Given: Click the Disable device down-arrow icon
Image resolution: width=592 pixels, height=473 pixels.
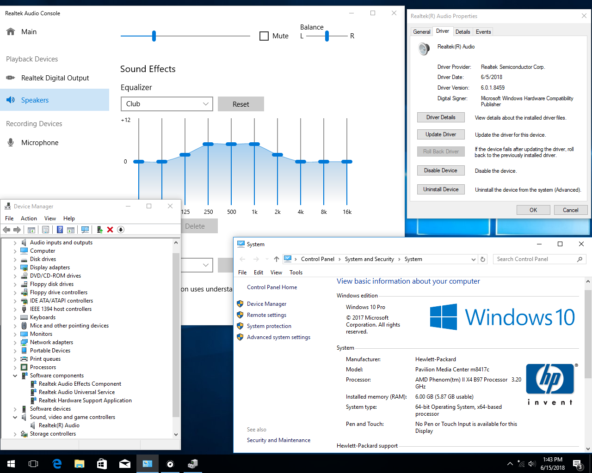Looking at the screenshot, I should 121,230.
